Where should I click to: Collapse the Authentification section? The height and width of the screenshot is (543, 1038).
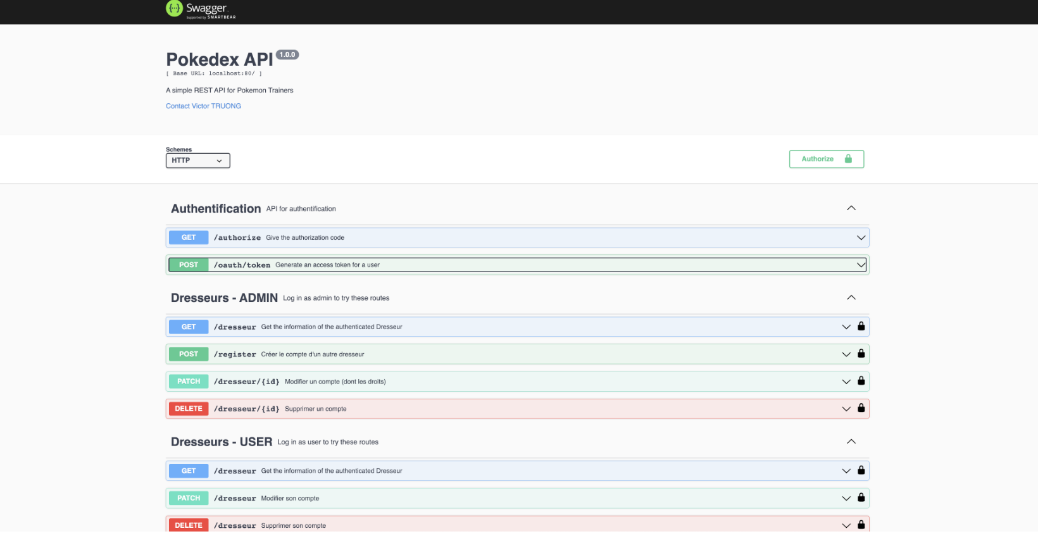[x=851, y=208]
